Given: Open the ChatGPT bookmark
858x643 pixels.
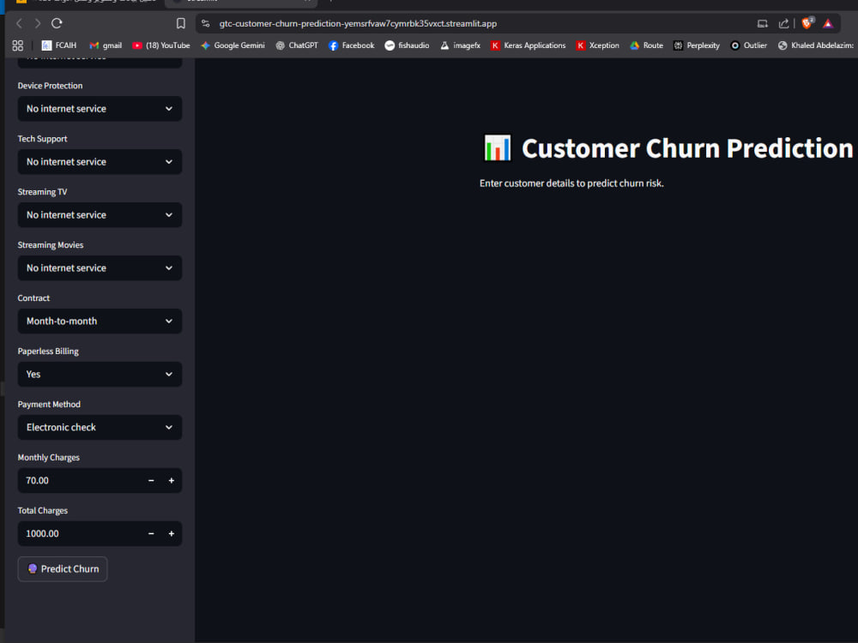Looking at the screenshot, I should (297, 45).
